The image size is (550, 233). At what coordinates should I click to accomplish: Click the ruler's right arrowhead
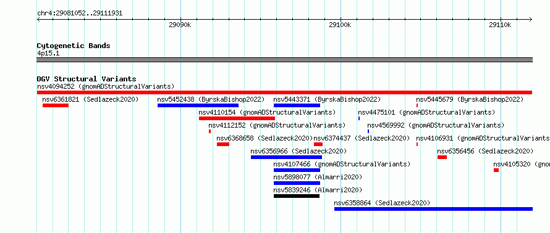click(x=530, y=20)
